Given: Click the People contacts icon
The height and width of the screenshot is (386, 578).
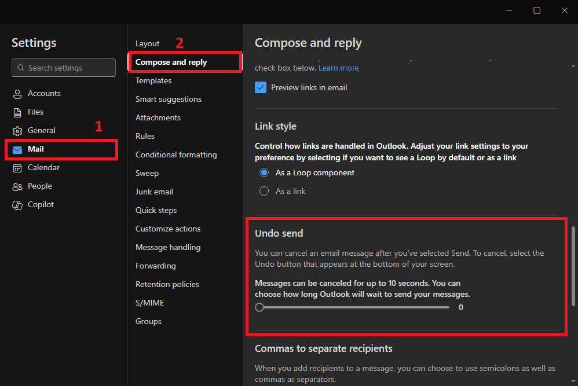Looking at the screenshot, I should [x=17, y=186].
